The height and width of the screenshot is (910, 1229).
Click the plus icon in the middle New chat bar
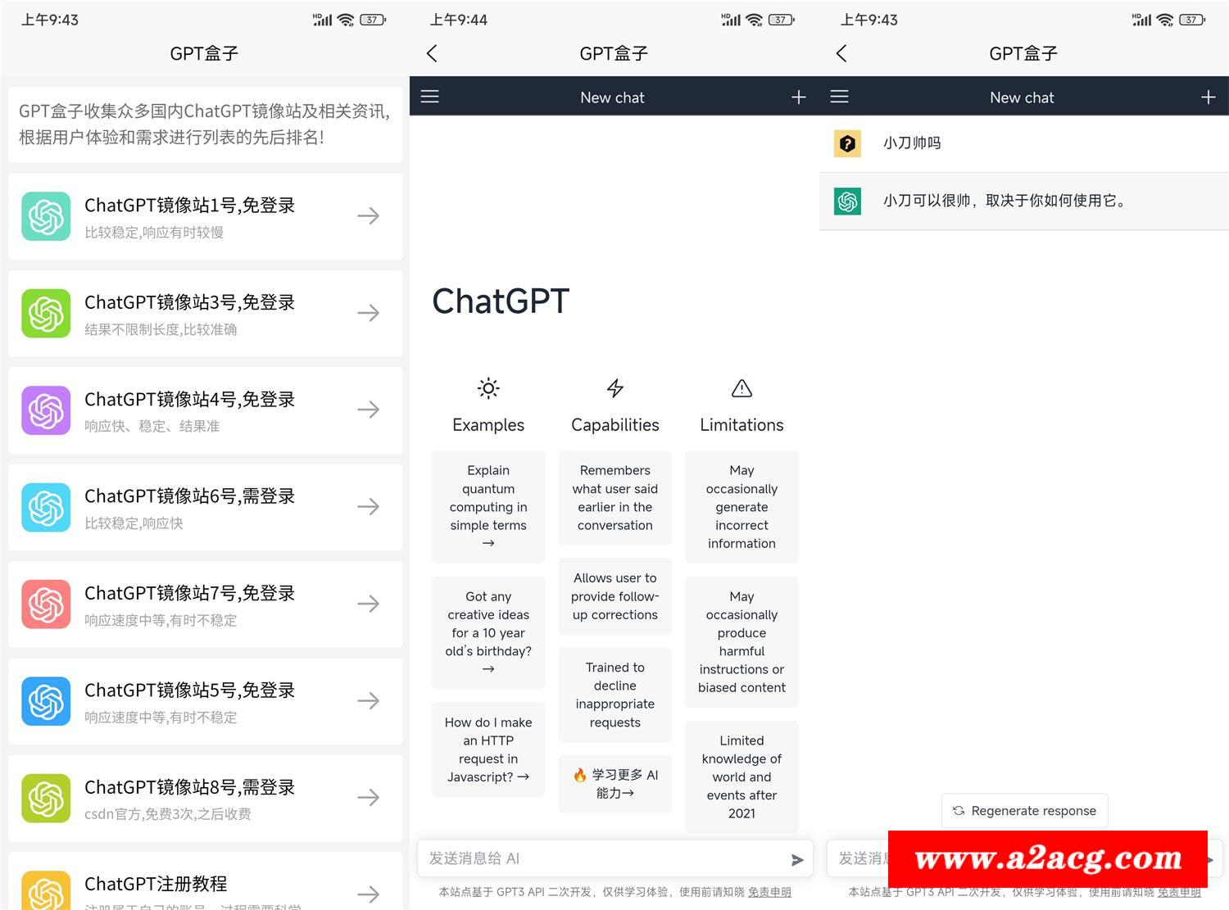click(x=798, y=97)
